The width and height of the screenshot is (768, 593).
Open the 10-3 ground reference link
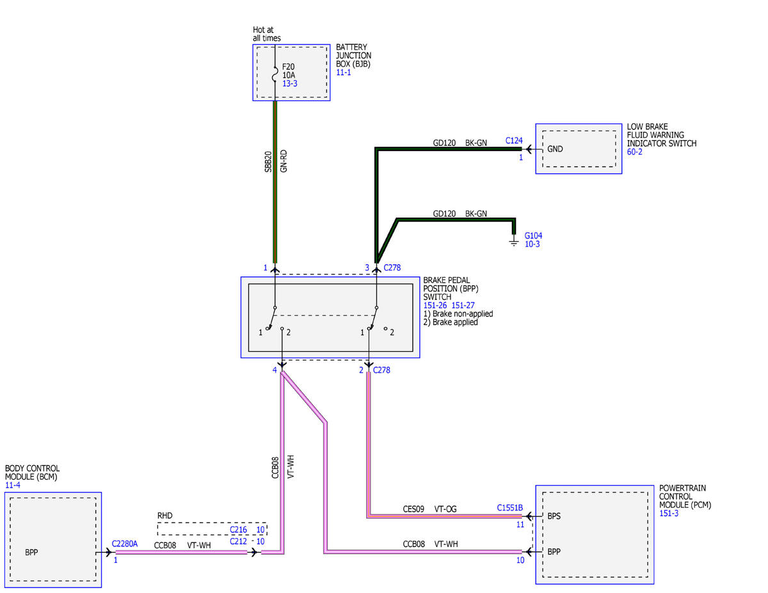531,244
